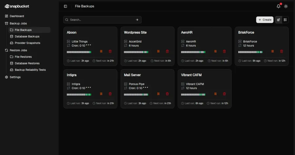The image size is (295, 155).
Task: Click File Backups page heading
Action: coord(85,6)
